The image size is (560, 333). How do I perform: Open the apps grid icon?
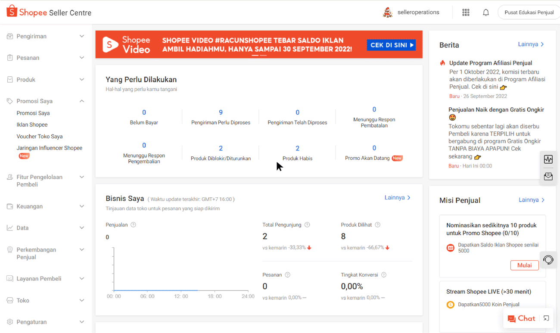coord(466,12)
